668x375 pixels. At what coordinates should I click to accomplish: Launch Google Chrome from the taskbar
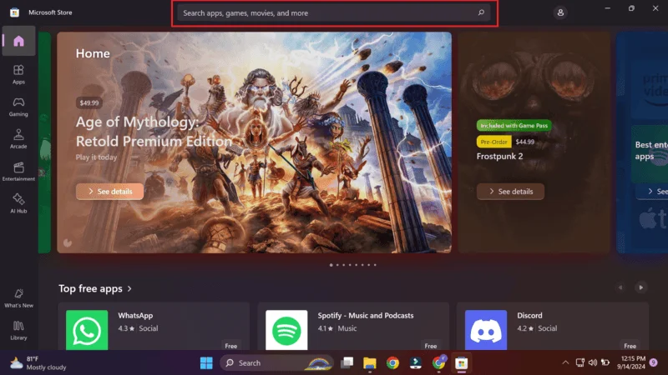pyautogui.click(x=392, y=362)
